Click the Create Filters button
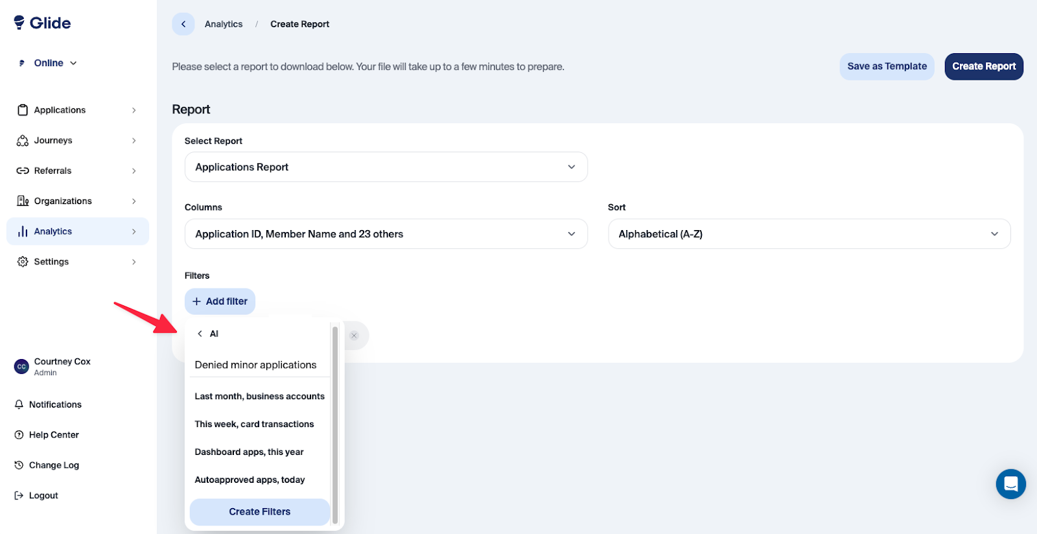Image resolution: width=1037 pixels, height=534 pixels. (x=259, y=512)
